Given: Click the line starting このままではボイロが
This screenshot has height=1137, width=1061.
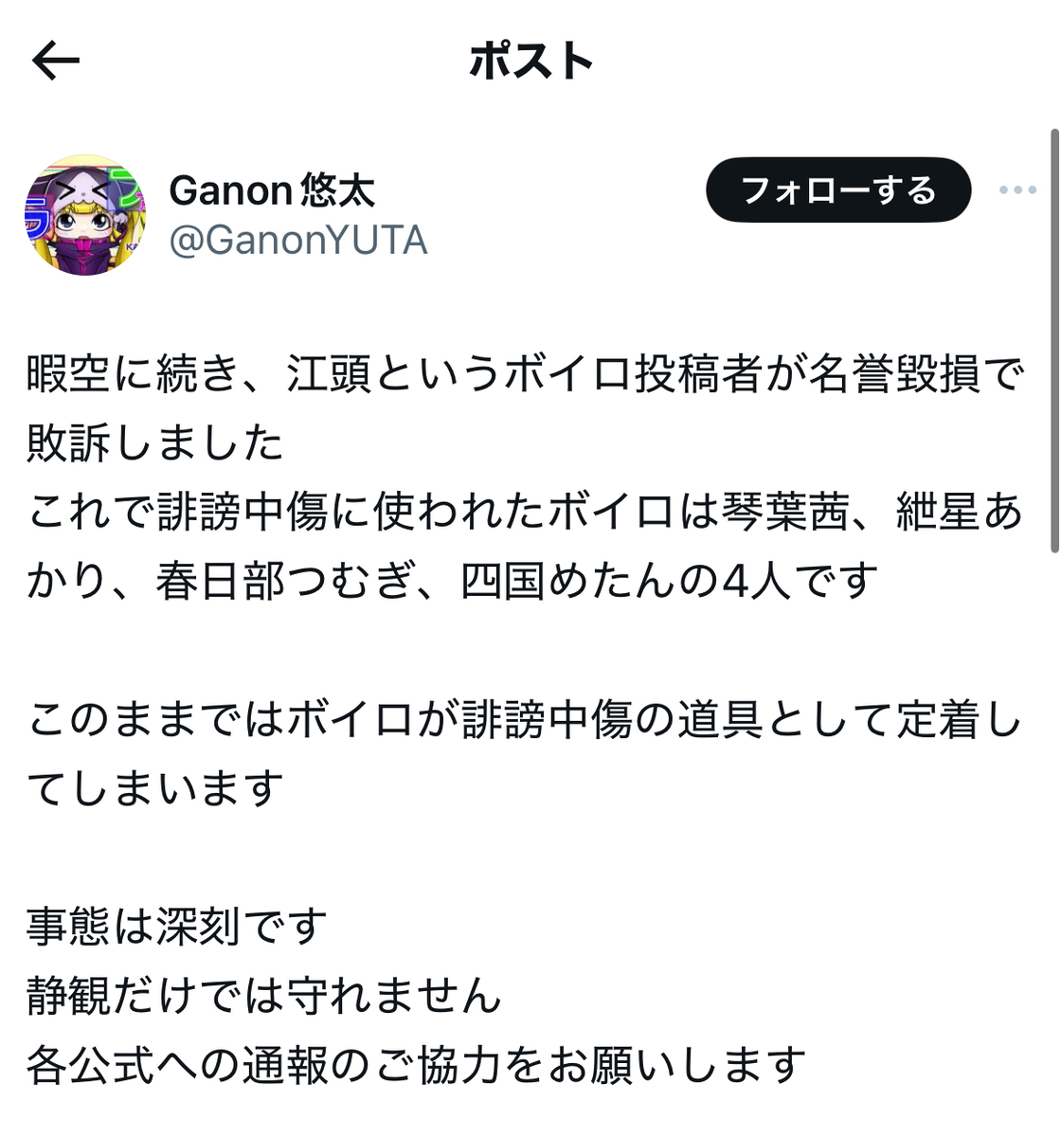Looking at the screenshot, I should [x=526, y=720].
